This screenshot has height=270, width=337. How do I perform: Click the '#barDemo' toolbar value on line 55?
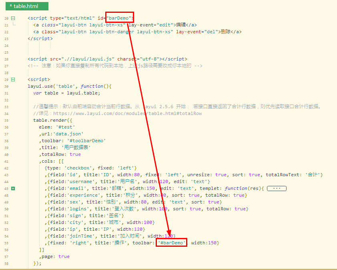pyautogui.click(x=172, y=243)
